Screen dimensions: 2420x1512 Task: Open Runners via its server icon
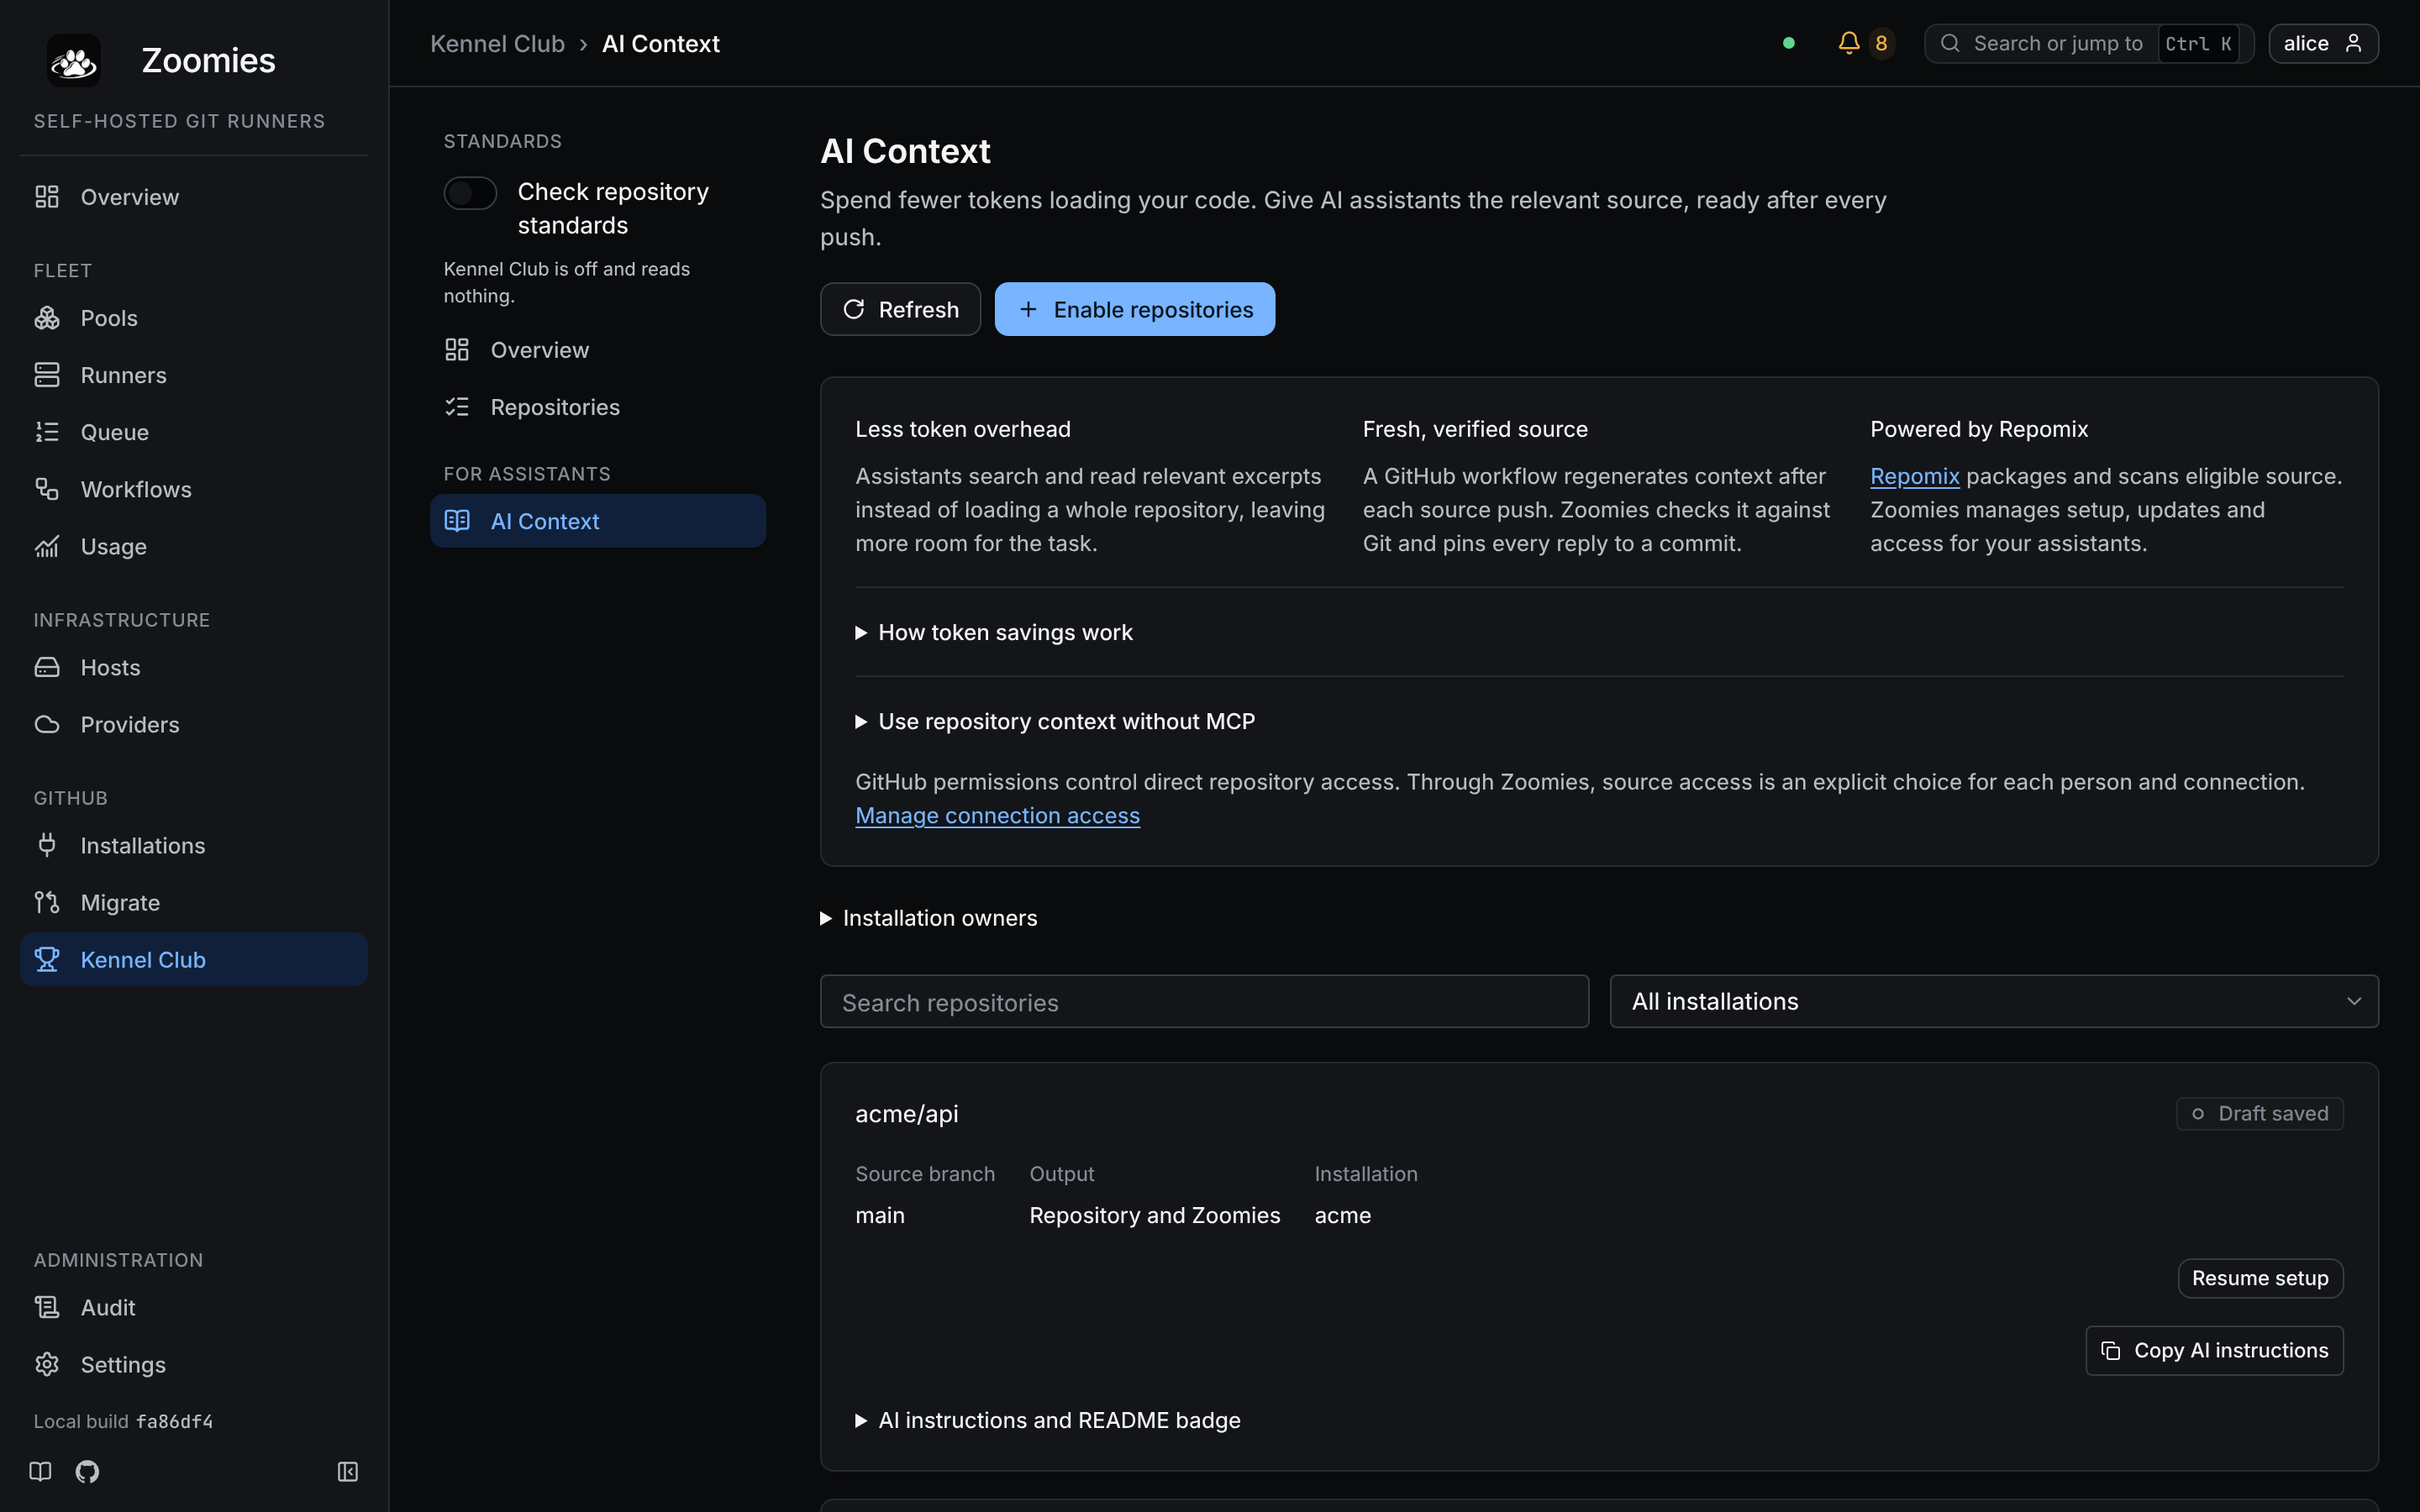pyautogui.click(x=47, y=375)
